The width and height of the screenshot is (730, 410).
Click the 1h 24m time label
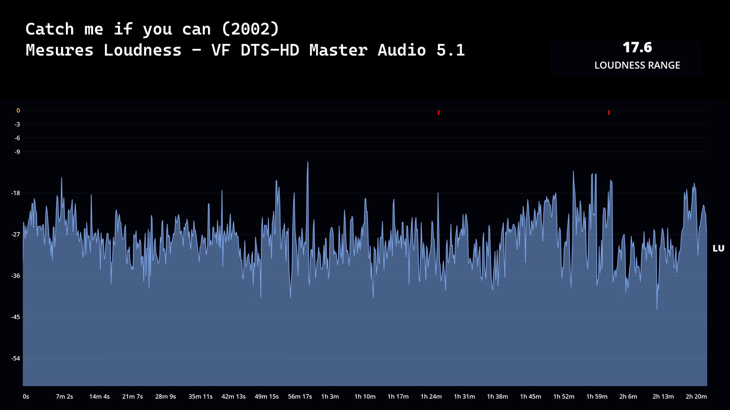pyautogui.click(x=431, y=396)
